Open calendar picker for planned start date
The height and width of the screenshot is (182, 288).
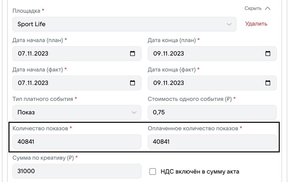[x=132, y=54]
